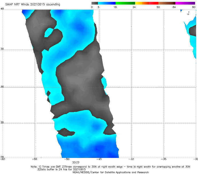Click the yellow-to-red 34-50 segment of the color bar
The height and width of the screenshot is (174, 198).
[x=147, y=3]
